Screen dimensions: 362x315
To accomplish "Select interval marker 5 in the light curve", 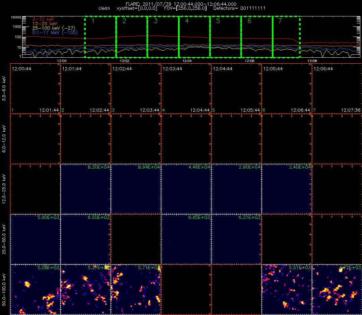I will pos(218,21).
